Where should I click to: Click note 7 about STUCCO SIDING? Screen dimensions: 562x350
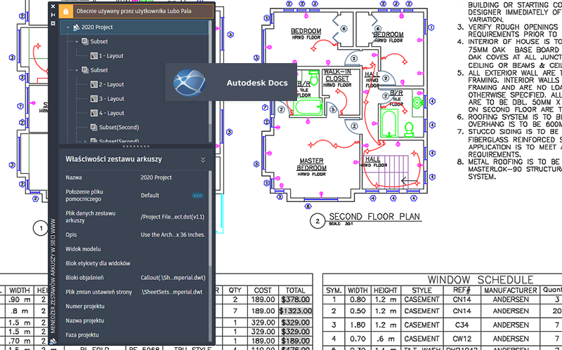click(x=509, y=143)
